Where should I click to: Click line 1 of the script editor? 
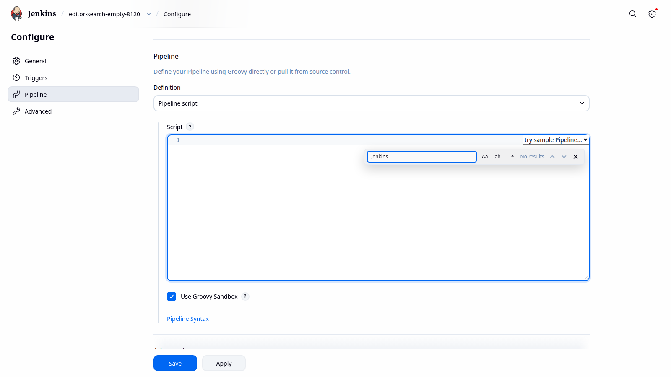(354, 140)
